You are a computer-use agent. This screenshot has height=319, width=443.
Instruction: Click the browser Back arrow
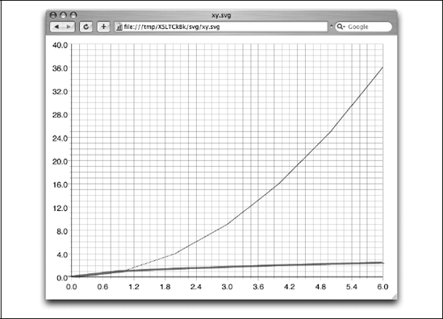click(56, 27)
